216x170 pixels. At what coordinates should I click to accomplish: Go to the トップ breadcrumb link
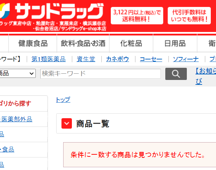[63, 99]
